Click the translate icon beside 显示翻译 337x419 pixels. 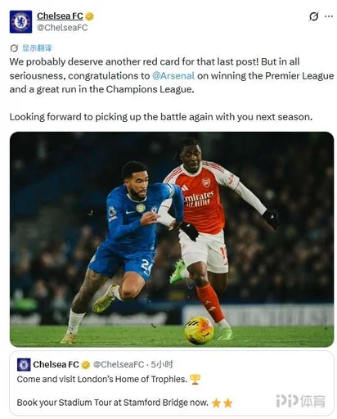click(x=14, y=48)
